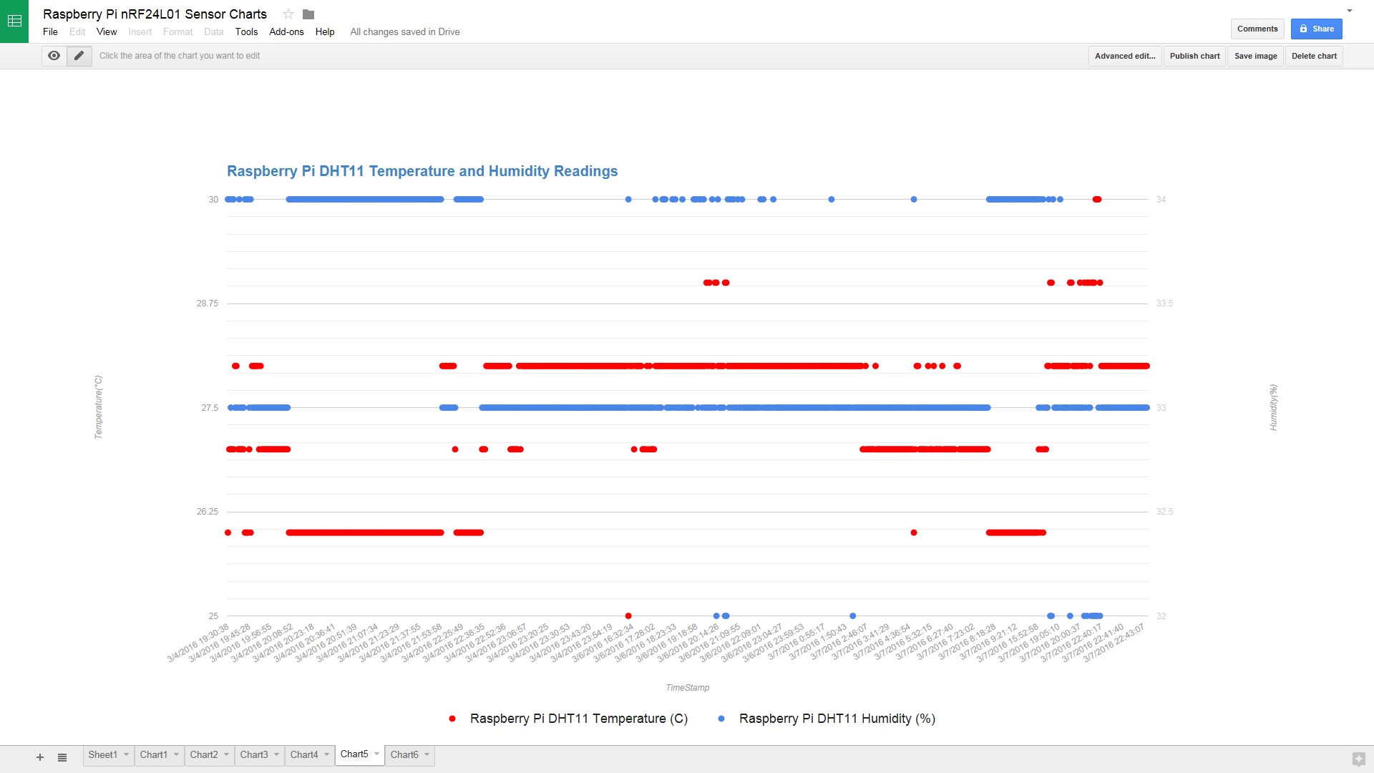Expand the Chart3 tab dropdown arrow

pyautogui.click(x=276, y=754)
